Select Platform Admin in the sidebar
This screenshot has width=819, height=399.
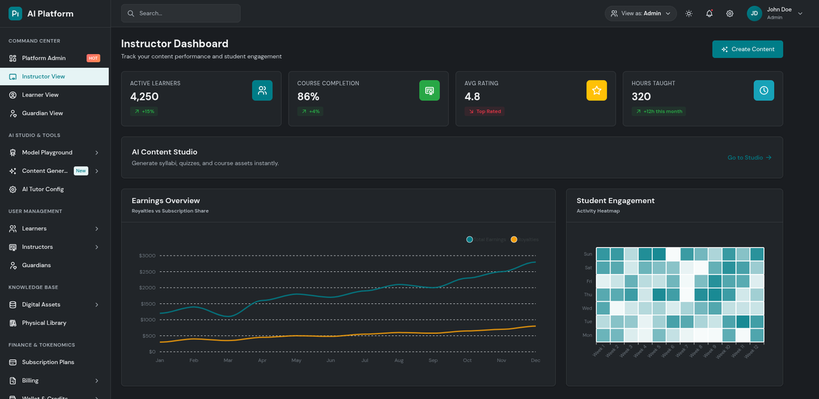(44, 58)
